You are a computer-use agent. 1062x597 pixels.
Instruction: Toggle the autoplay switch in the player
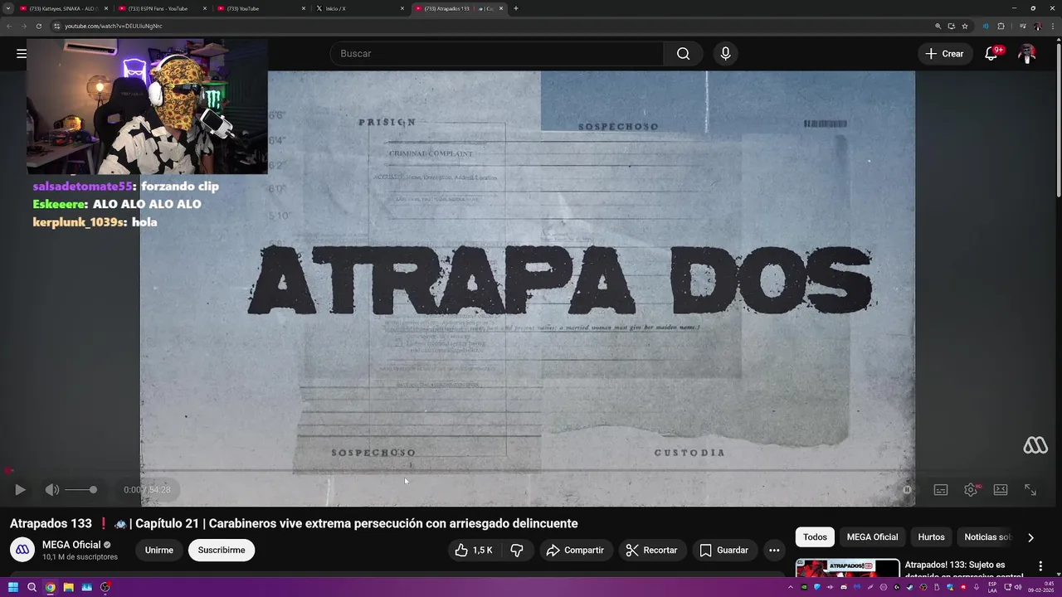(x=907, y=489)
